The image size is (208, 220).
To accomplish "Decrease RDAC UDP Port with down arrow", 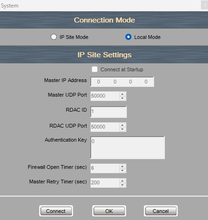I will [x=123, y=129].
